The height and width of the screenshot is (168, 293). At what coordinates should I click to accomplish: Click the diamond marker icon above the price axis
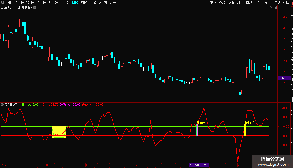pos(270,8)
